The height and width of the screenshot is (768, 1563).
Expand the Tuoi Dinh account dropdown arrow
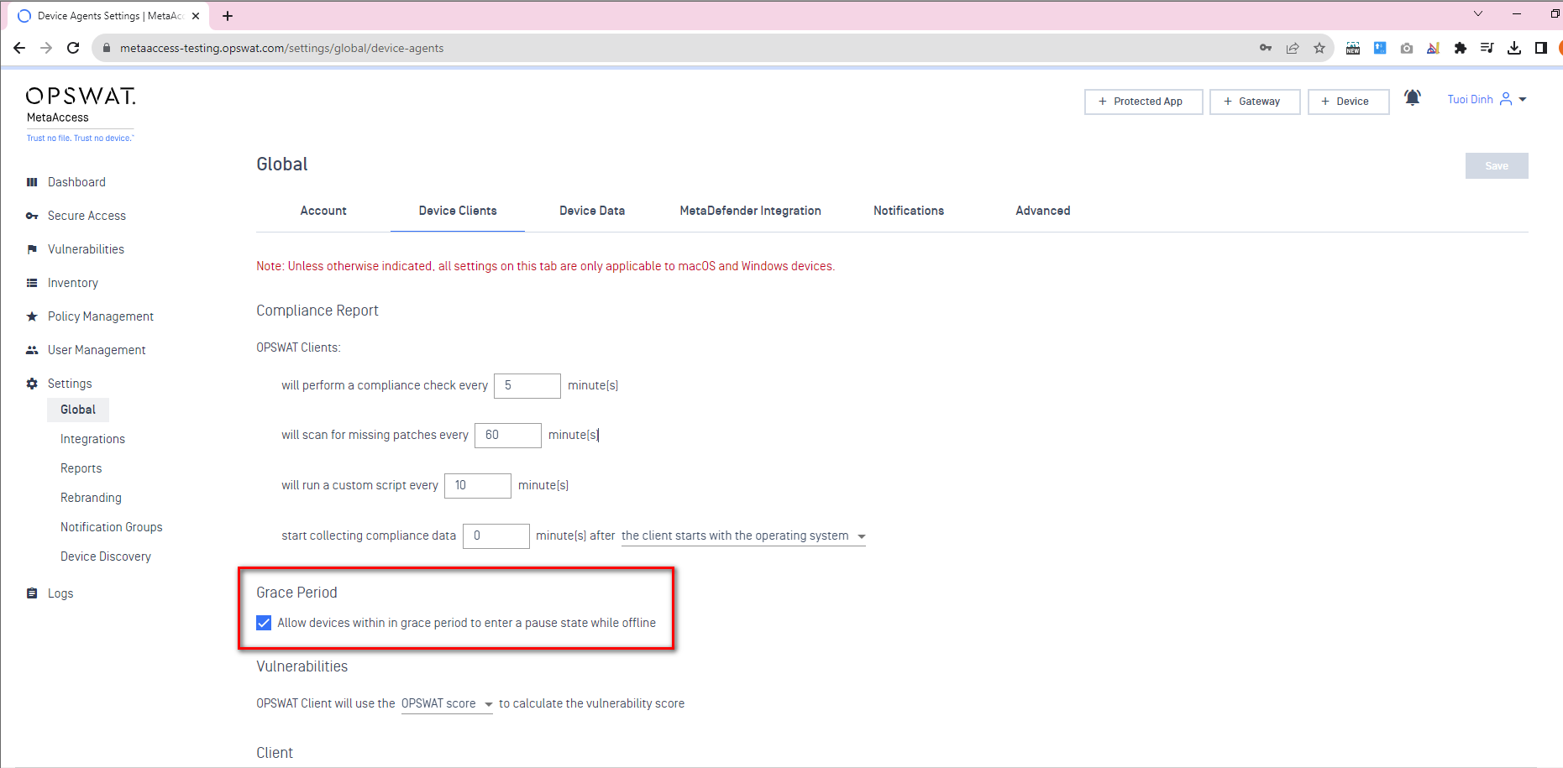point(1523,99)
